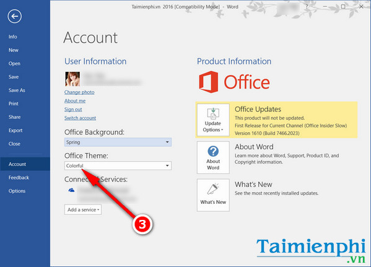Viewport: 371px width, 267px height.
Task: Click the Office logo icon
Action: coord(209,82)
